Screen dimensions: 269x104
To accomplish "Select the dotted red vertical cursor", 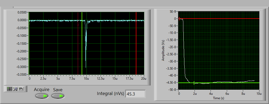I will [x=78, y=43].
